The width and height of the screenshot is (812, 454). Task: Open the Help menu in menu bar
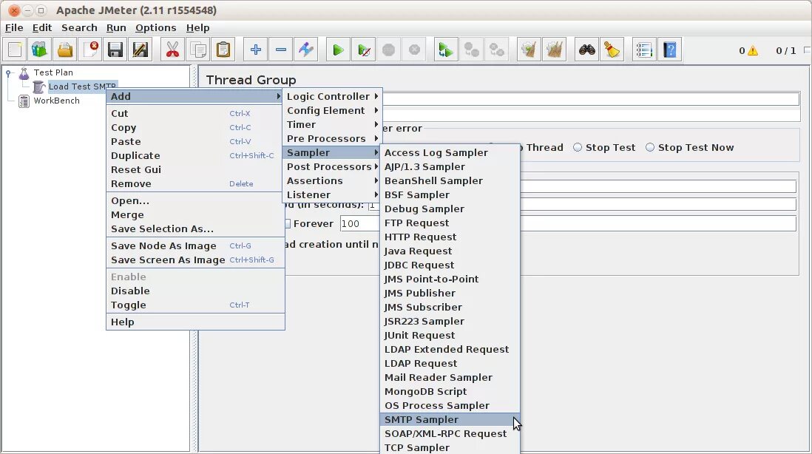[197, 28]
